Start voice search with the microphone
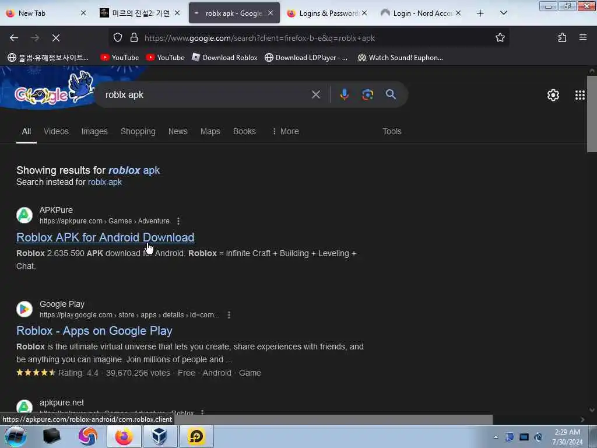The height and width of the screenshot is (448, 597). 344,94
